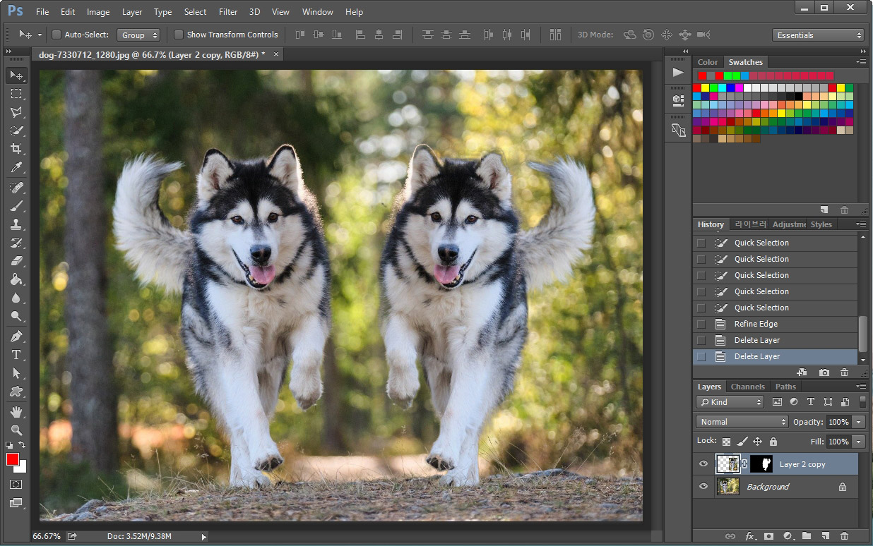Toggle lock all for layer

click(x=773, y=442)
